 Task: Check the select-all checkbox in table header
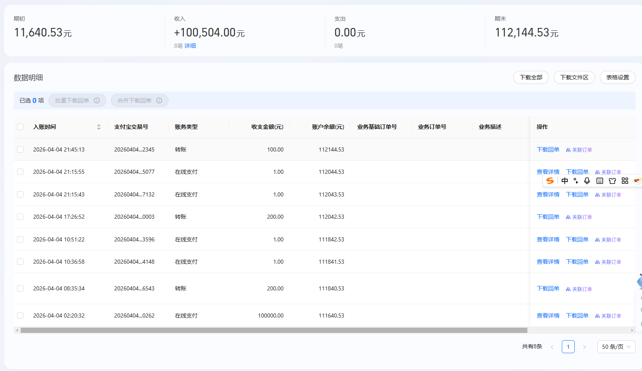[x=20, y=127]
